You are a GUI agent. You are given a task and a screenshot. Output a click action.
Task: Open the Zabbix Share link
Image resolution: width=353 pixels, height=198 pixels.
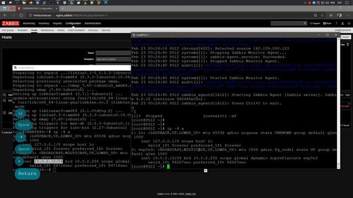327,23
